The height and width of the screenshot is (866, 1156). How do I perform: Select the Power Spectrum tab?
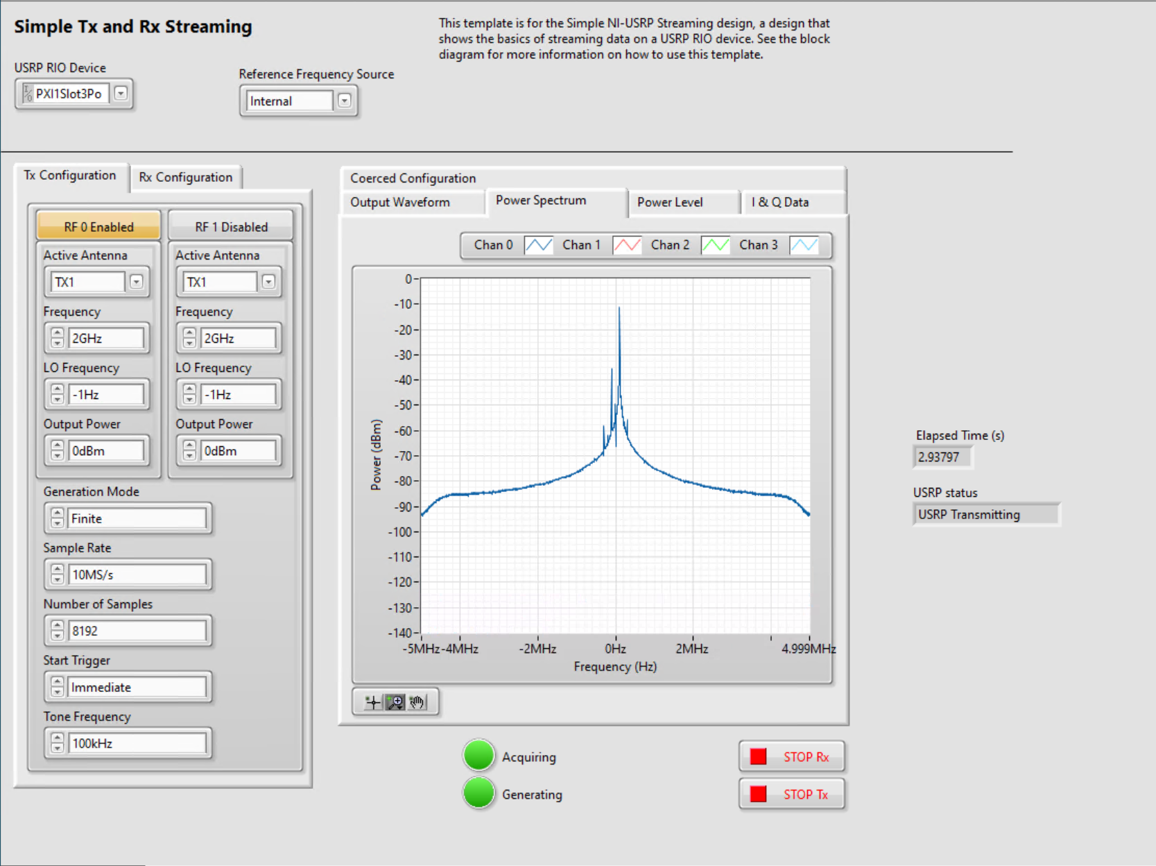(556, 201)
